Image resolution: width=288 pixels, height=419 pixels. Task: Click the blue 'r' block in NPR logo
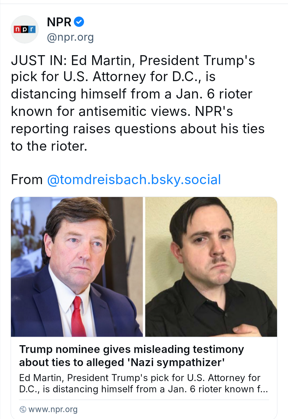32,29
